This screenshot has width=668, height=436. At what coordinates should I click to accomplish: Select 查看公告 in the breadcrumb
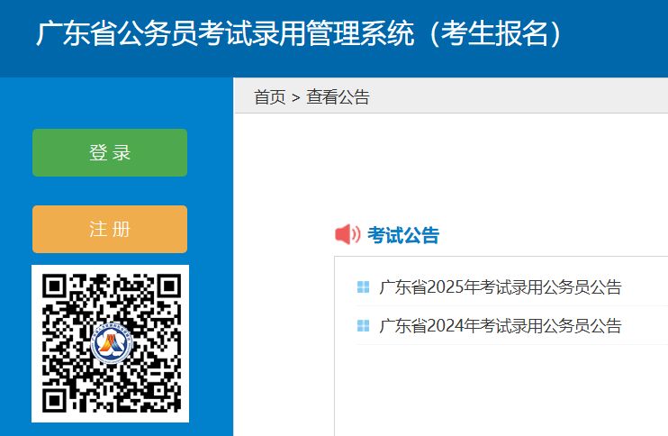338,97
